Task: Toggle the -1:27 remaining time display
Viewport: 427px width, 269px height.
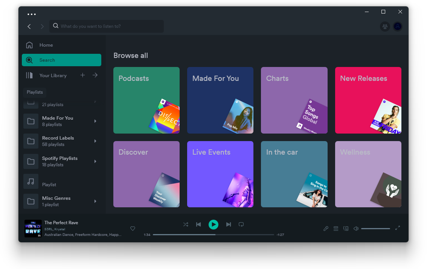Action: [280, 235]
